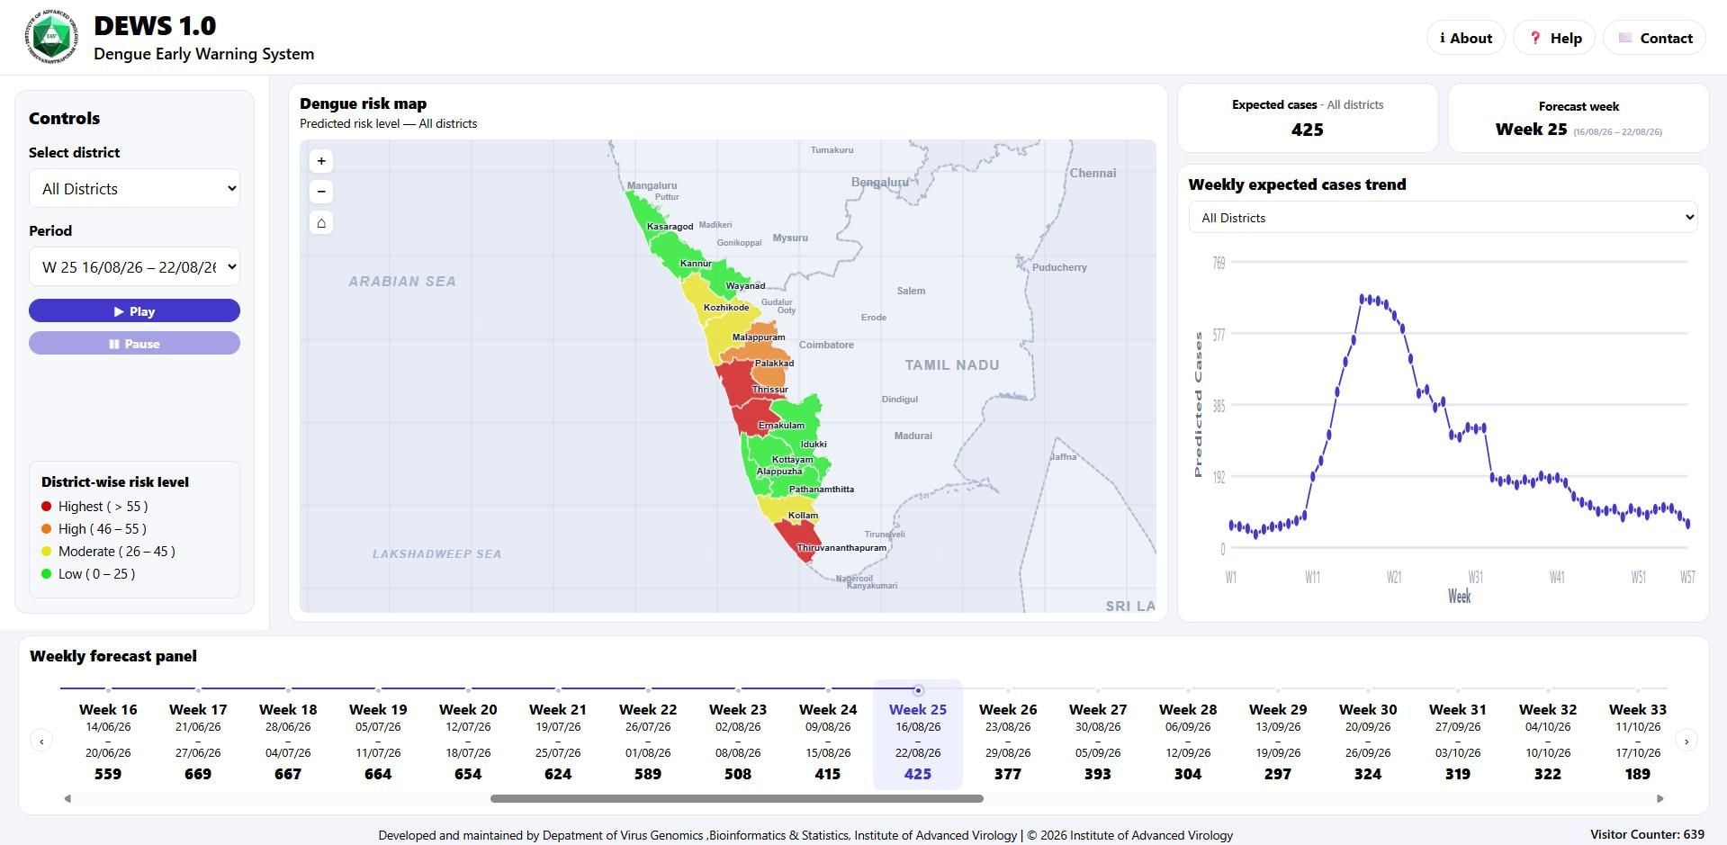1727x845 pixels.
Task: Click Idukki district on the map
Action: (799, 423)
